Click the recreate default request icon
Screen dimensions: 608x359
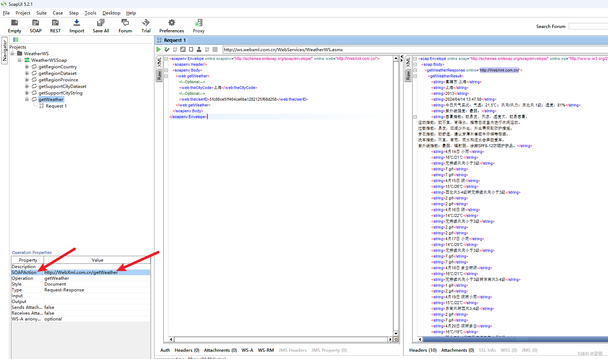point(183,49)
